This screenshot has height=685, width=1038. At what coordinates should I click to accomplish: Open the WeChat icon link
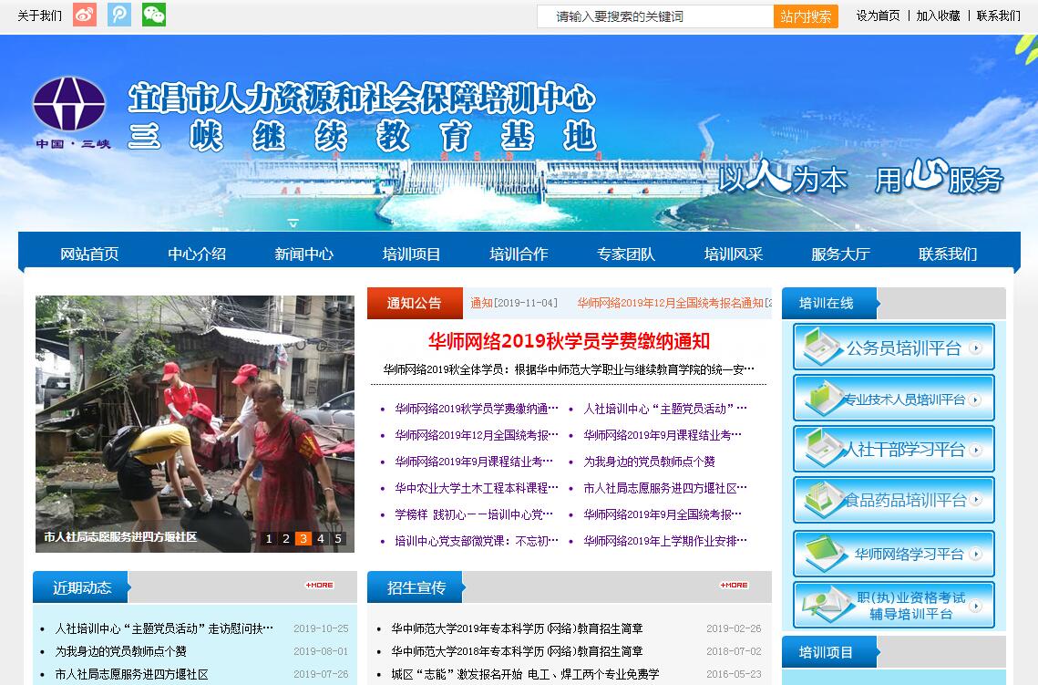tap(154, 16)
